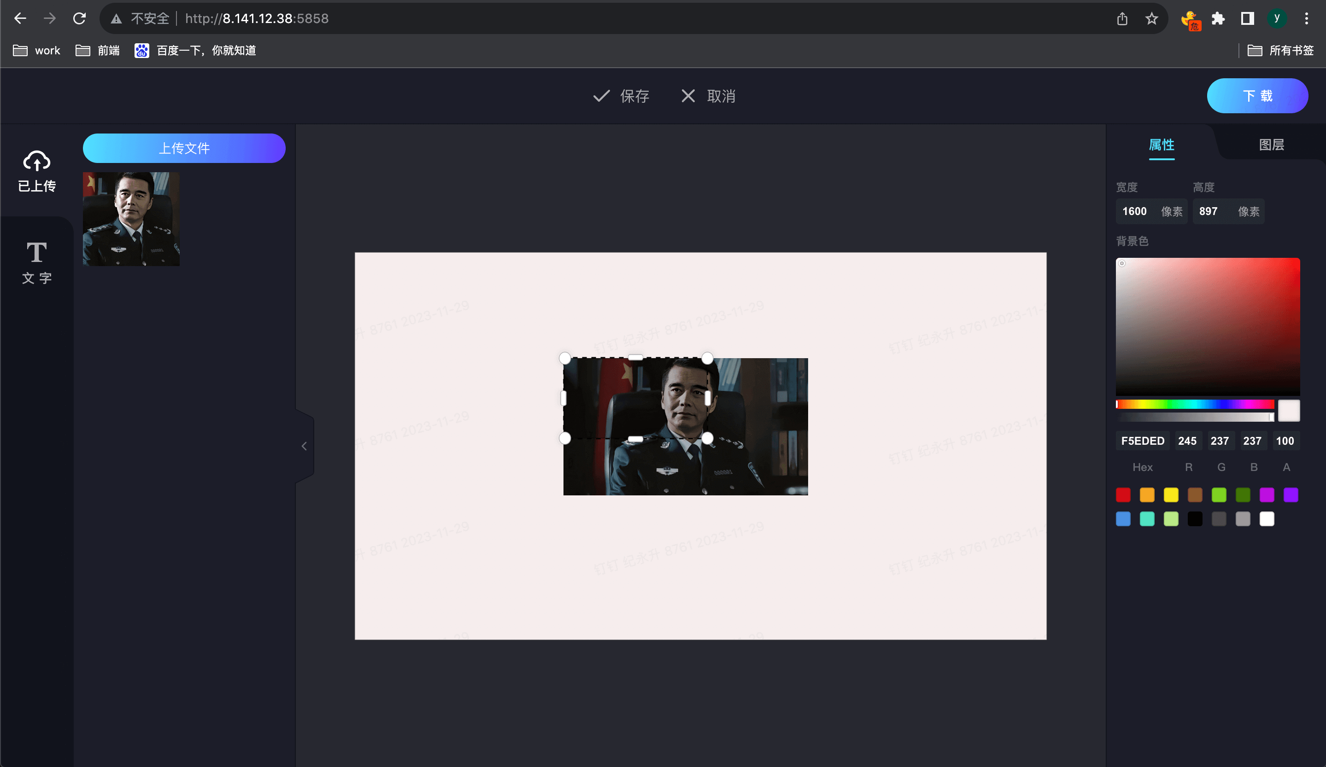Click the browser back arrow
The height and width of the screenshot is (767, 1326).
coord(20,18)
